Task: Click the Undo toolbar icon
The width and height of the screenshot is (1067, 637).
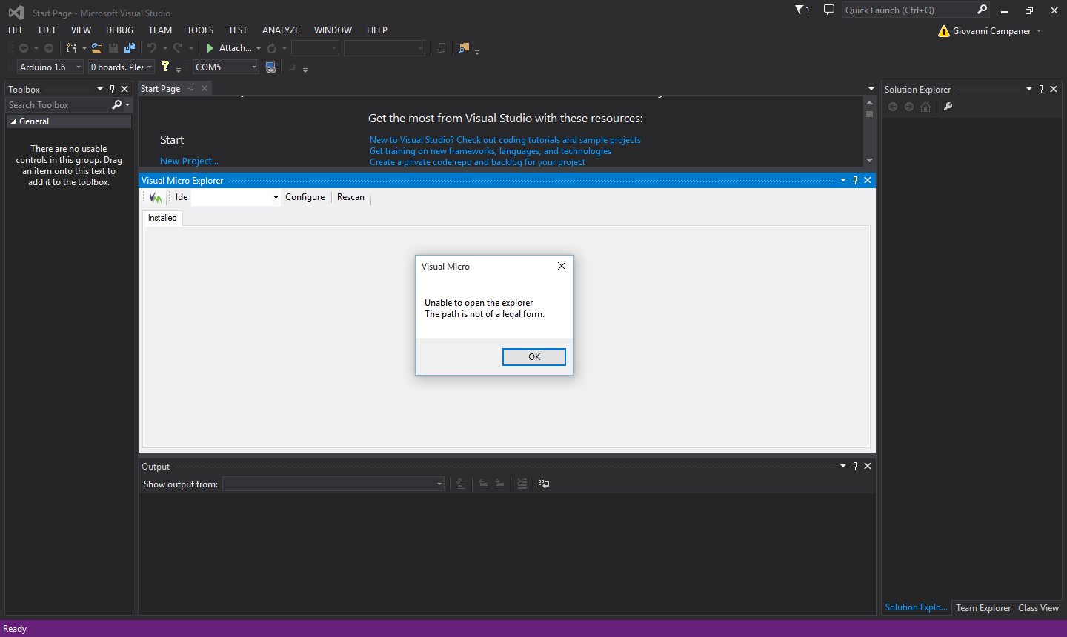Action: tap(152, 48)
